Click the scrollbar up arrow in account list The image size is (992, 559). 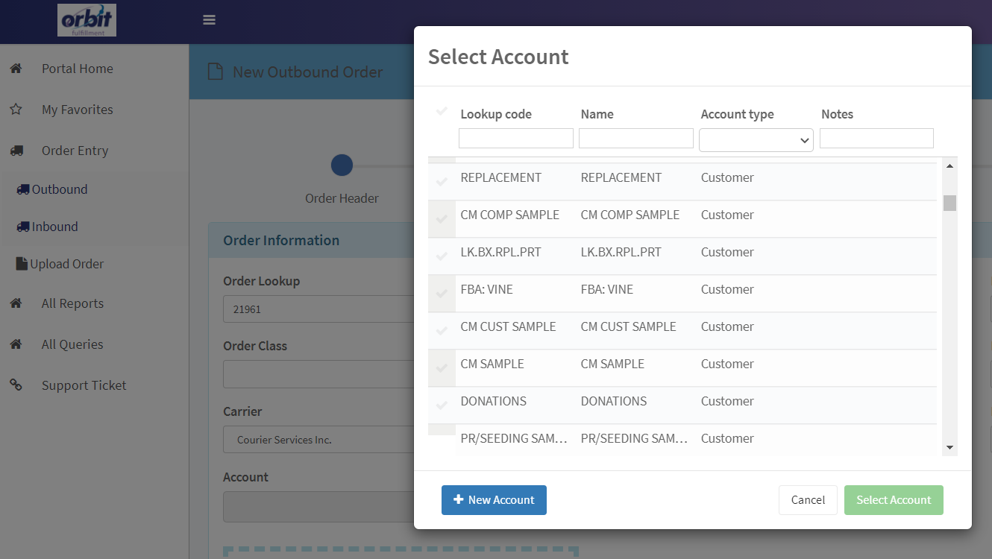949,165
